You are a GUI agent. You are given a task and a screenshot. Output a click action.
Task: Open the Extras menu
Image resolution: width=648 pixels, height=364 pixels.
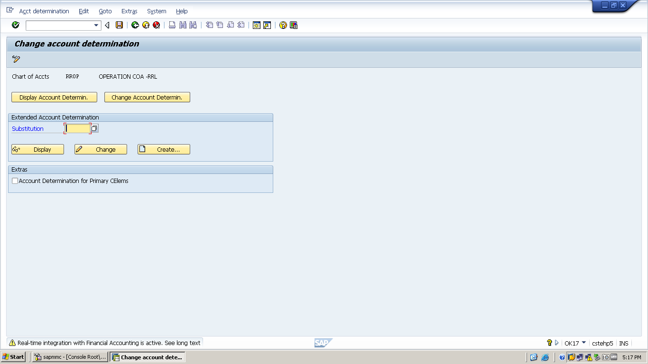coord(130,11)
